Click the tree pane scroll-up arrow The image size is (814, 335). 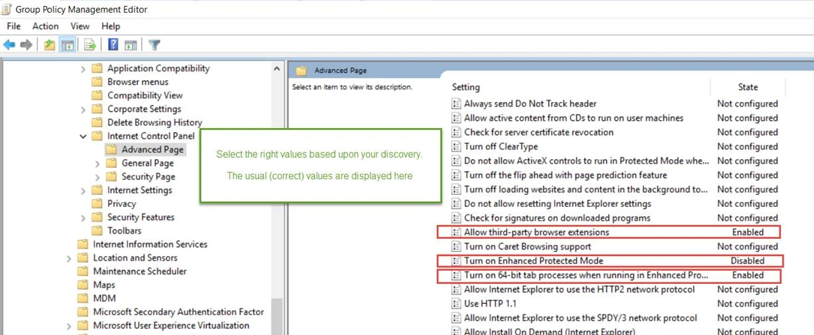(276, 68)
